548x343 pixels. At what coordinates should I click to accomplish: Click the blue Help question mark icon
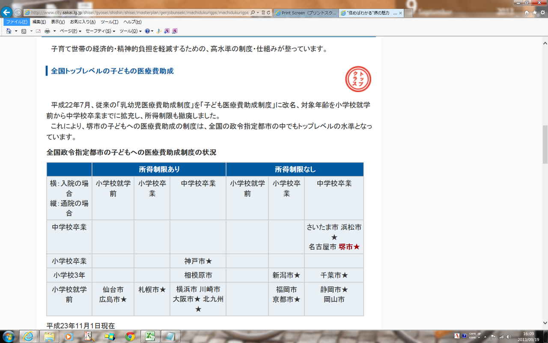[x=147, y=31]
